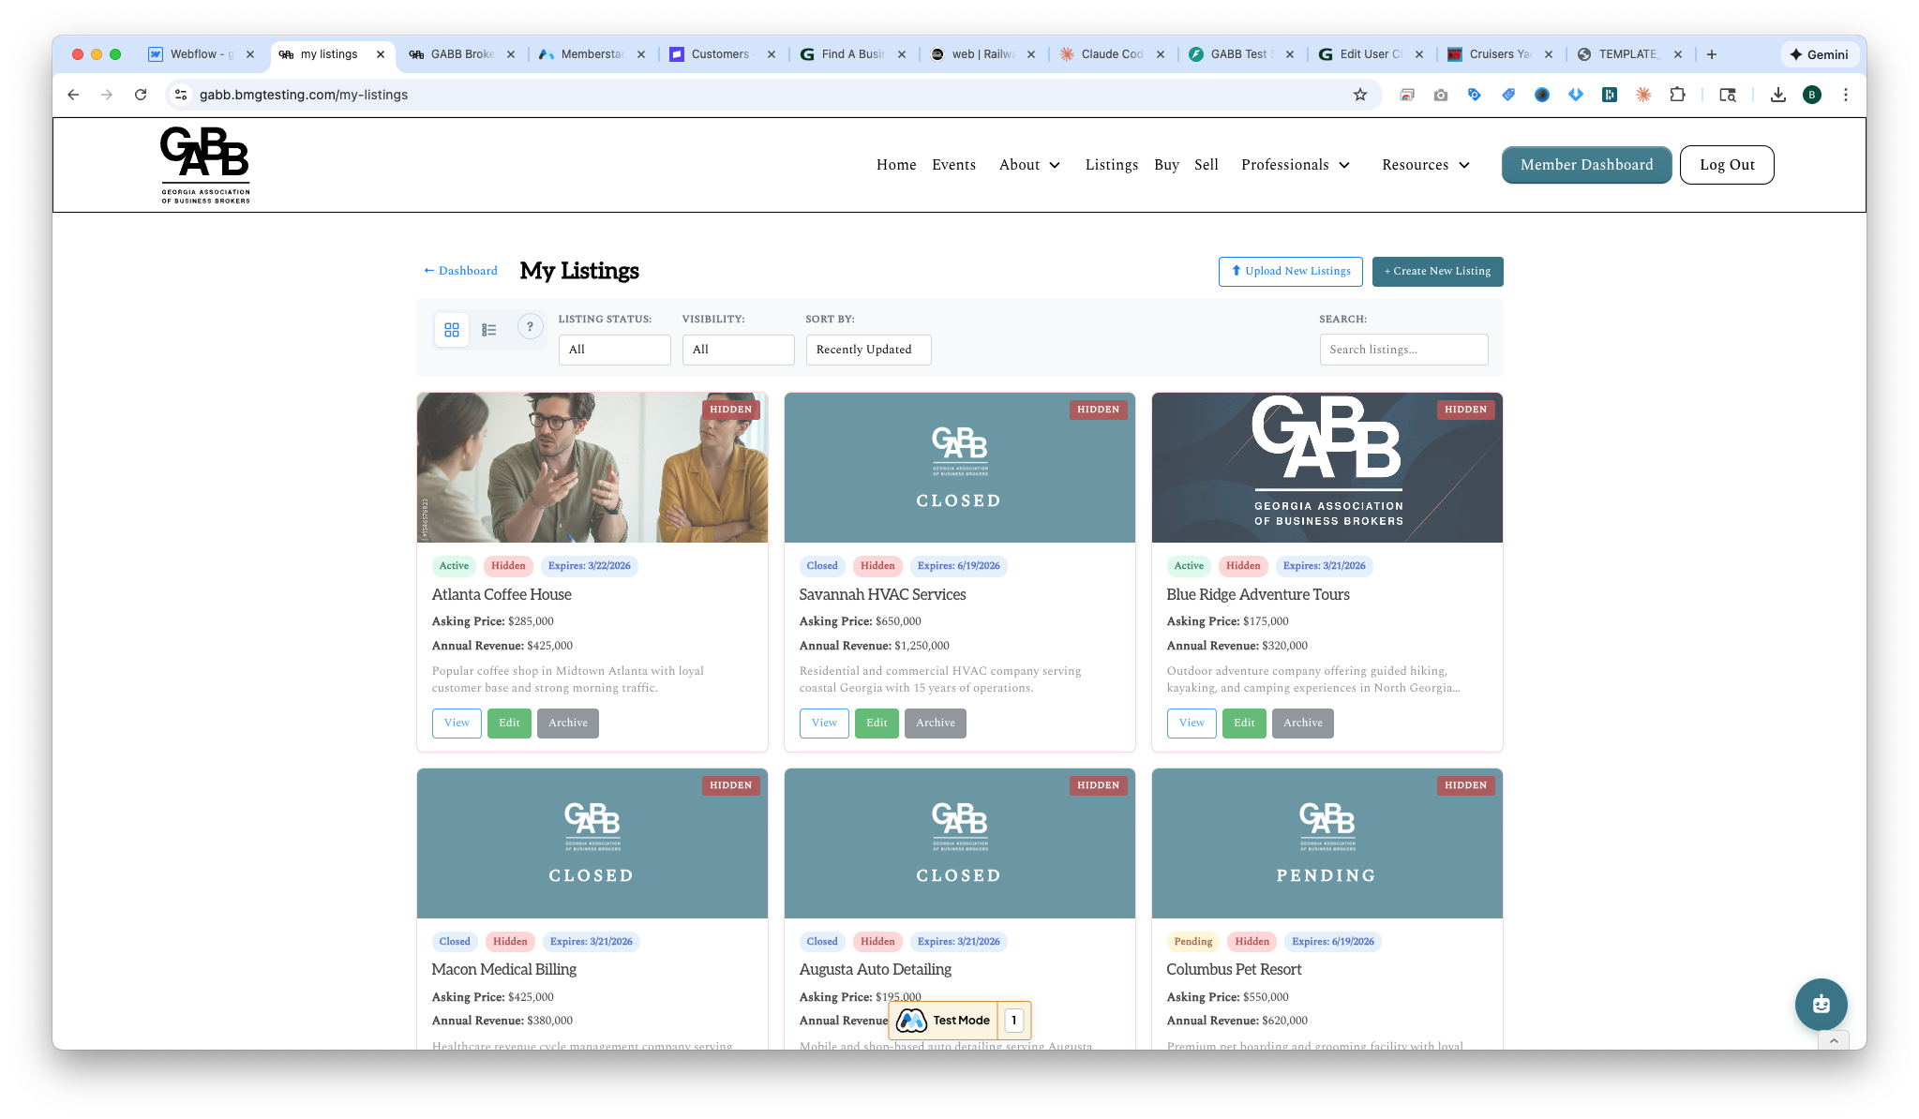Go back via Dashboard link

(460, 271)
